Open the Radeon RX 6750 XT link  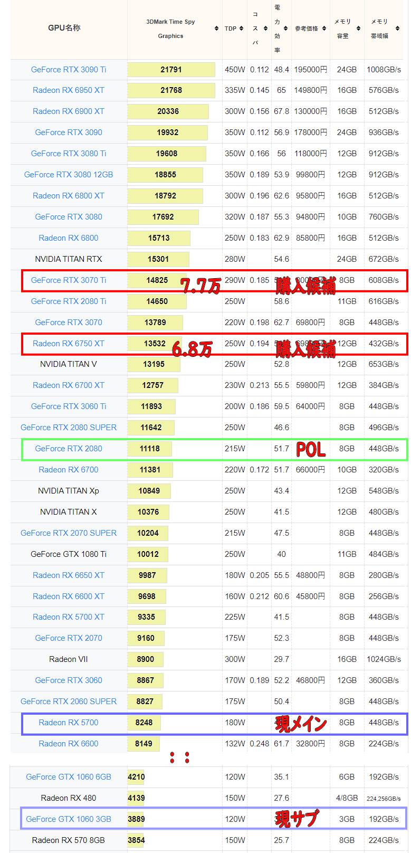tap(69, 344)
